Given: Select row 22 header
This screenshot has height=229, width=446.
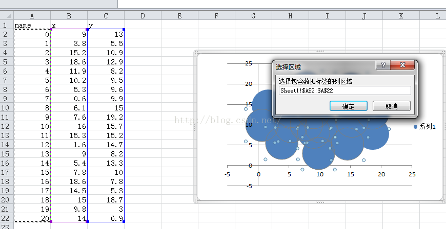Looking at the screenshot, I should (7, 218).
